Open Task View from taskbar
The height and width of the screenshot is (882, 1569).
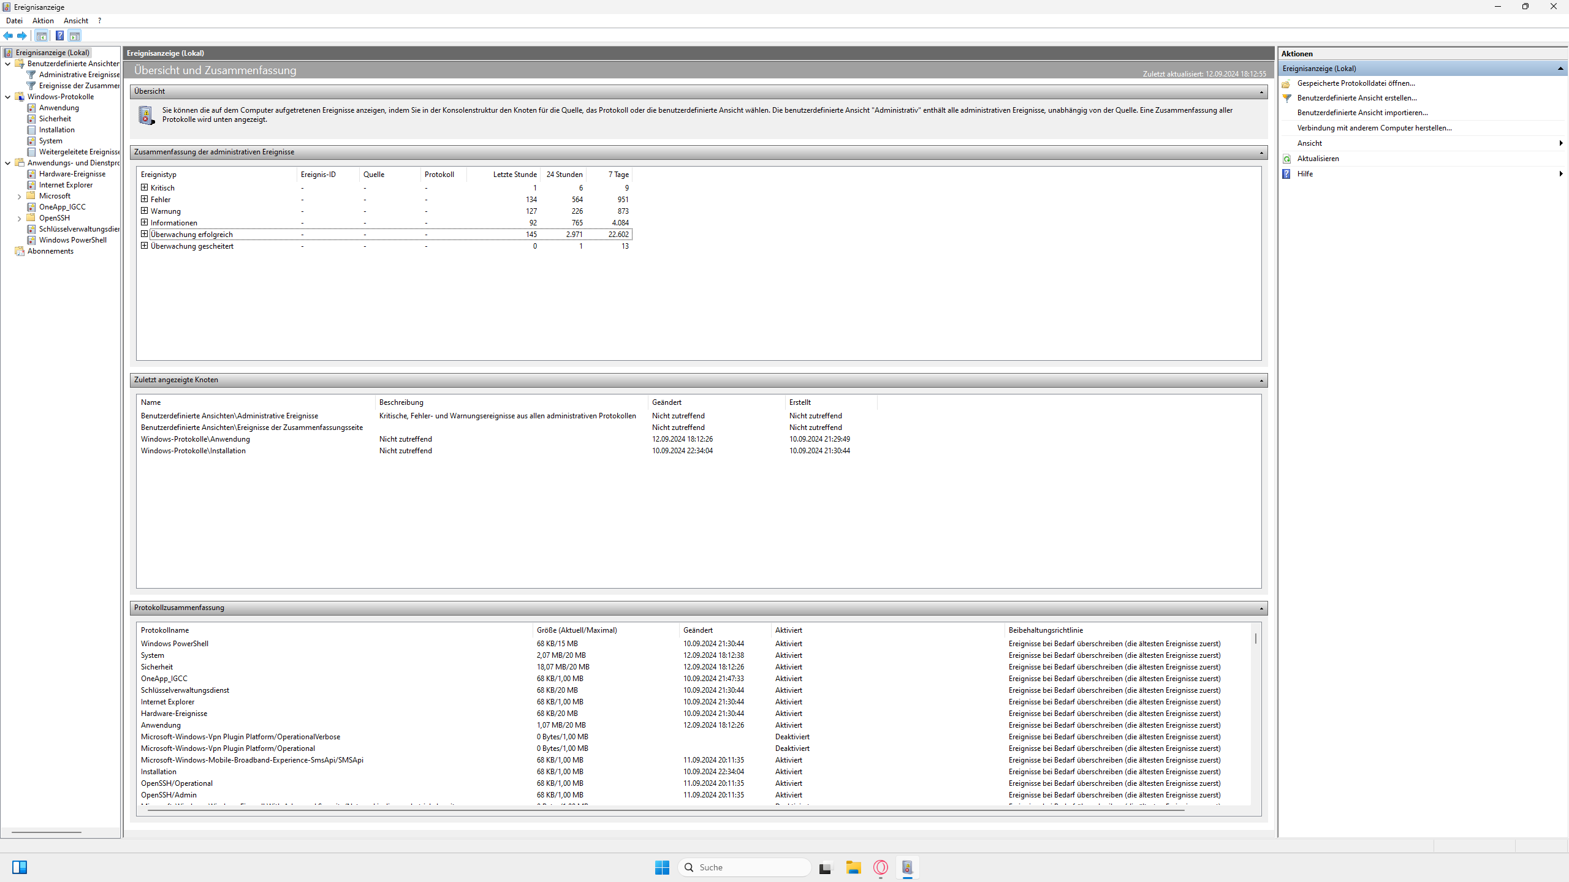tap(826, 867)
